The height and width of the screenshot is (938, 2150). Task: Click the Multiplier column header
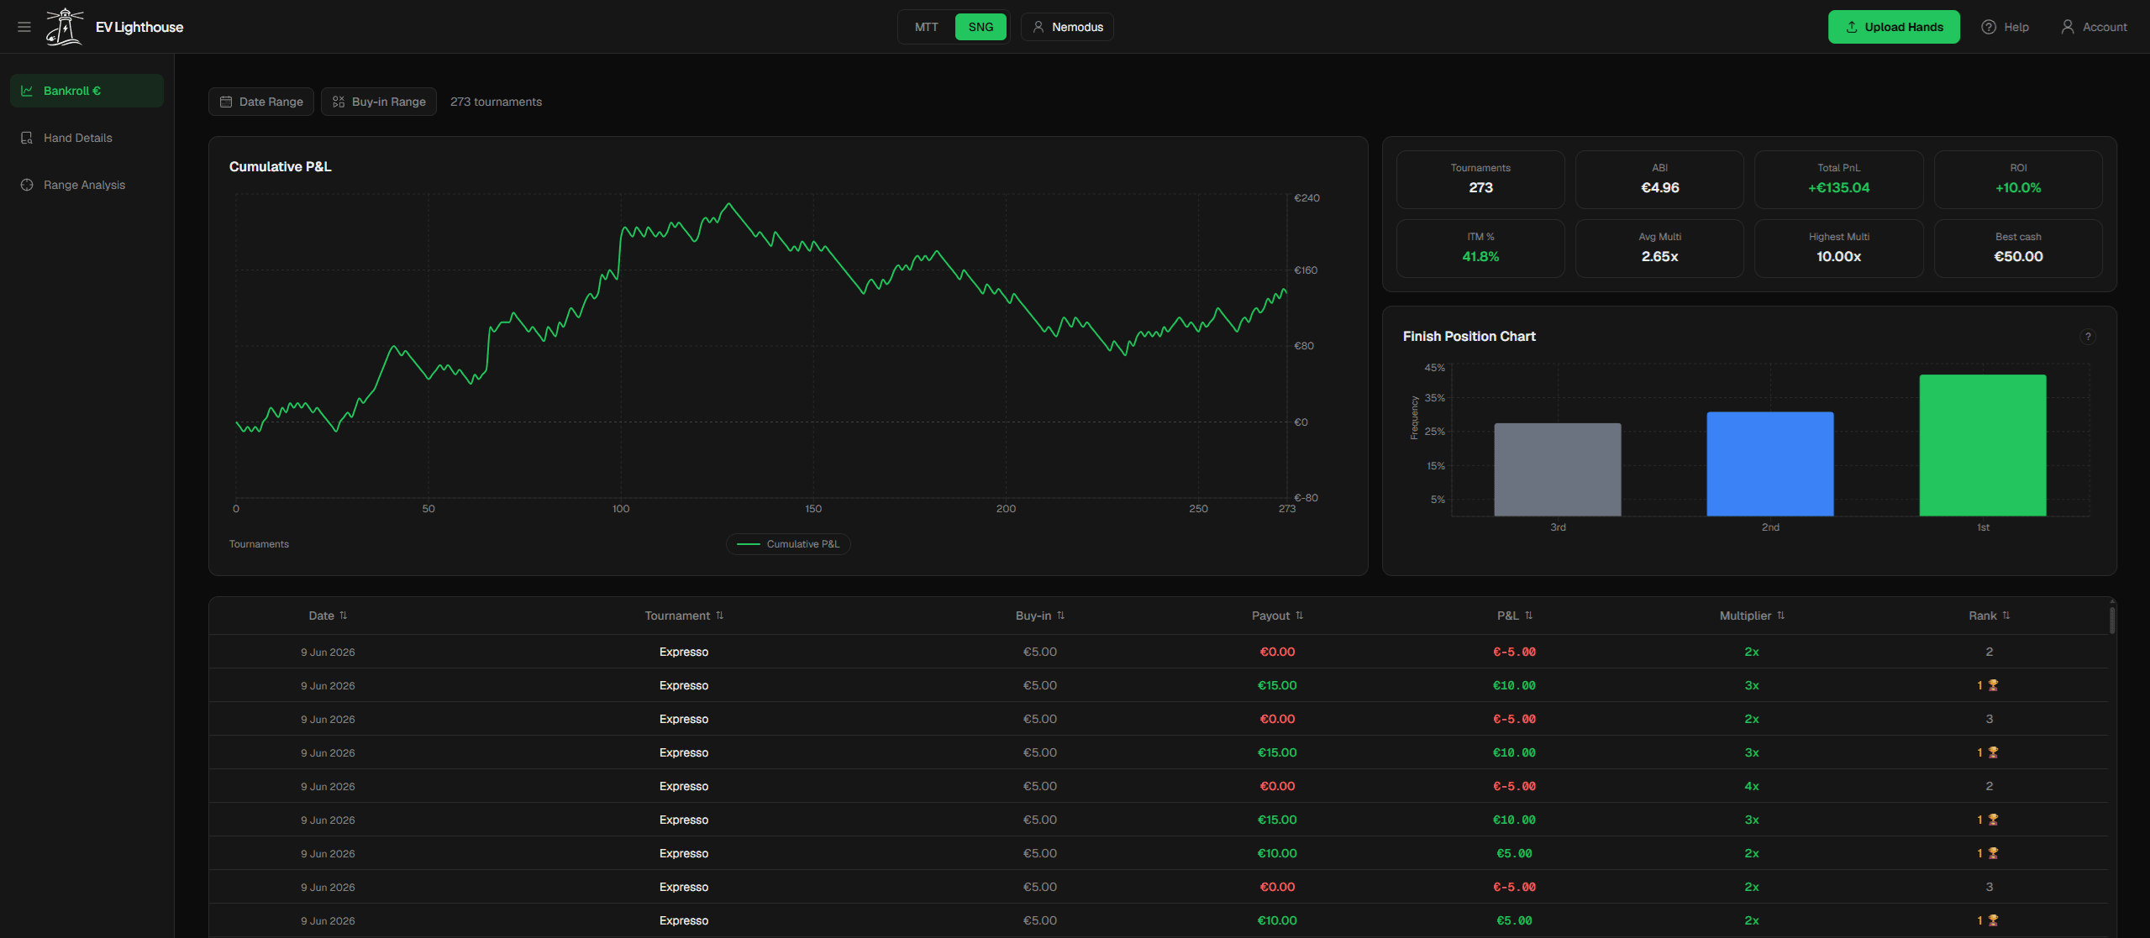[x=1752, y=616]
